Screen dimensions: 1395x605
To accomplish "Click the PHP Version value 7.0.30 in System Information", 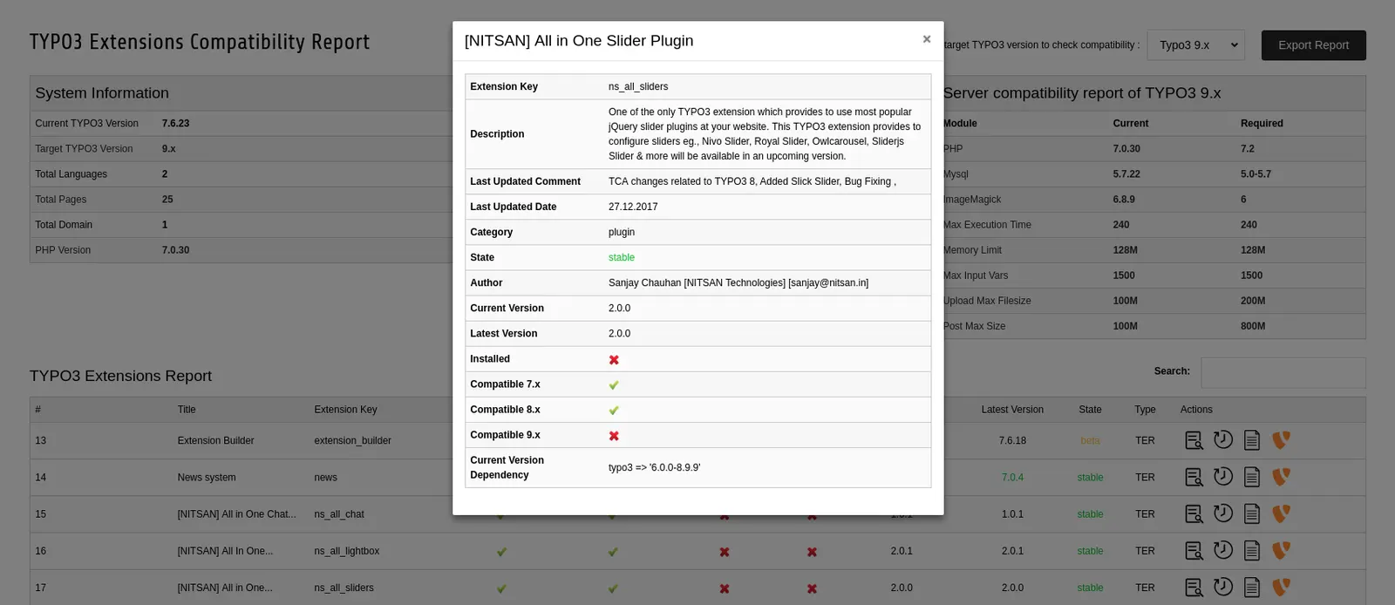I will point(175,249).
